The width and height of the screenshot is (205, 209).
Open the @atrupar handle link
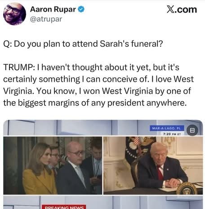(46, 19)
